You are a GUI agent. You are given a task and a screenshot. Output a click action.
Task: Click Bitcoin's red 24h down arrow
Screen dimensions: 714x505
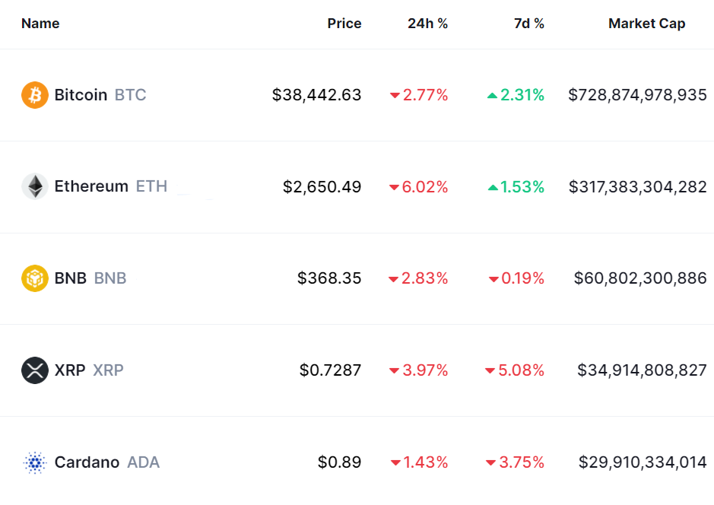pyautogui.click(x=395, y=96)
